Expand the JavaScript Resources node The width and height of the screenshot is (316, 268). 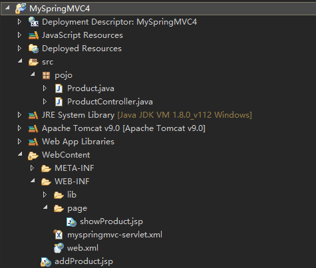[x=19, y=35]
